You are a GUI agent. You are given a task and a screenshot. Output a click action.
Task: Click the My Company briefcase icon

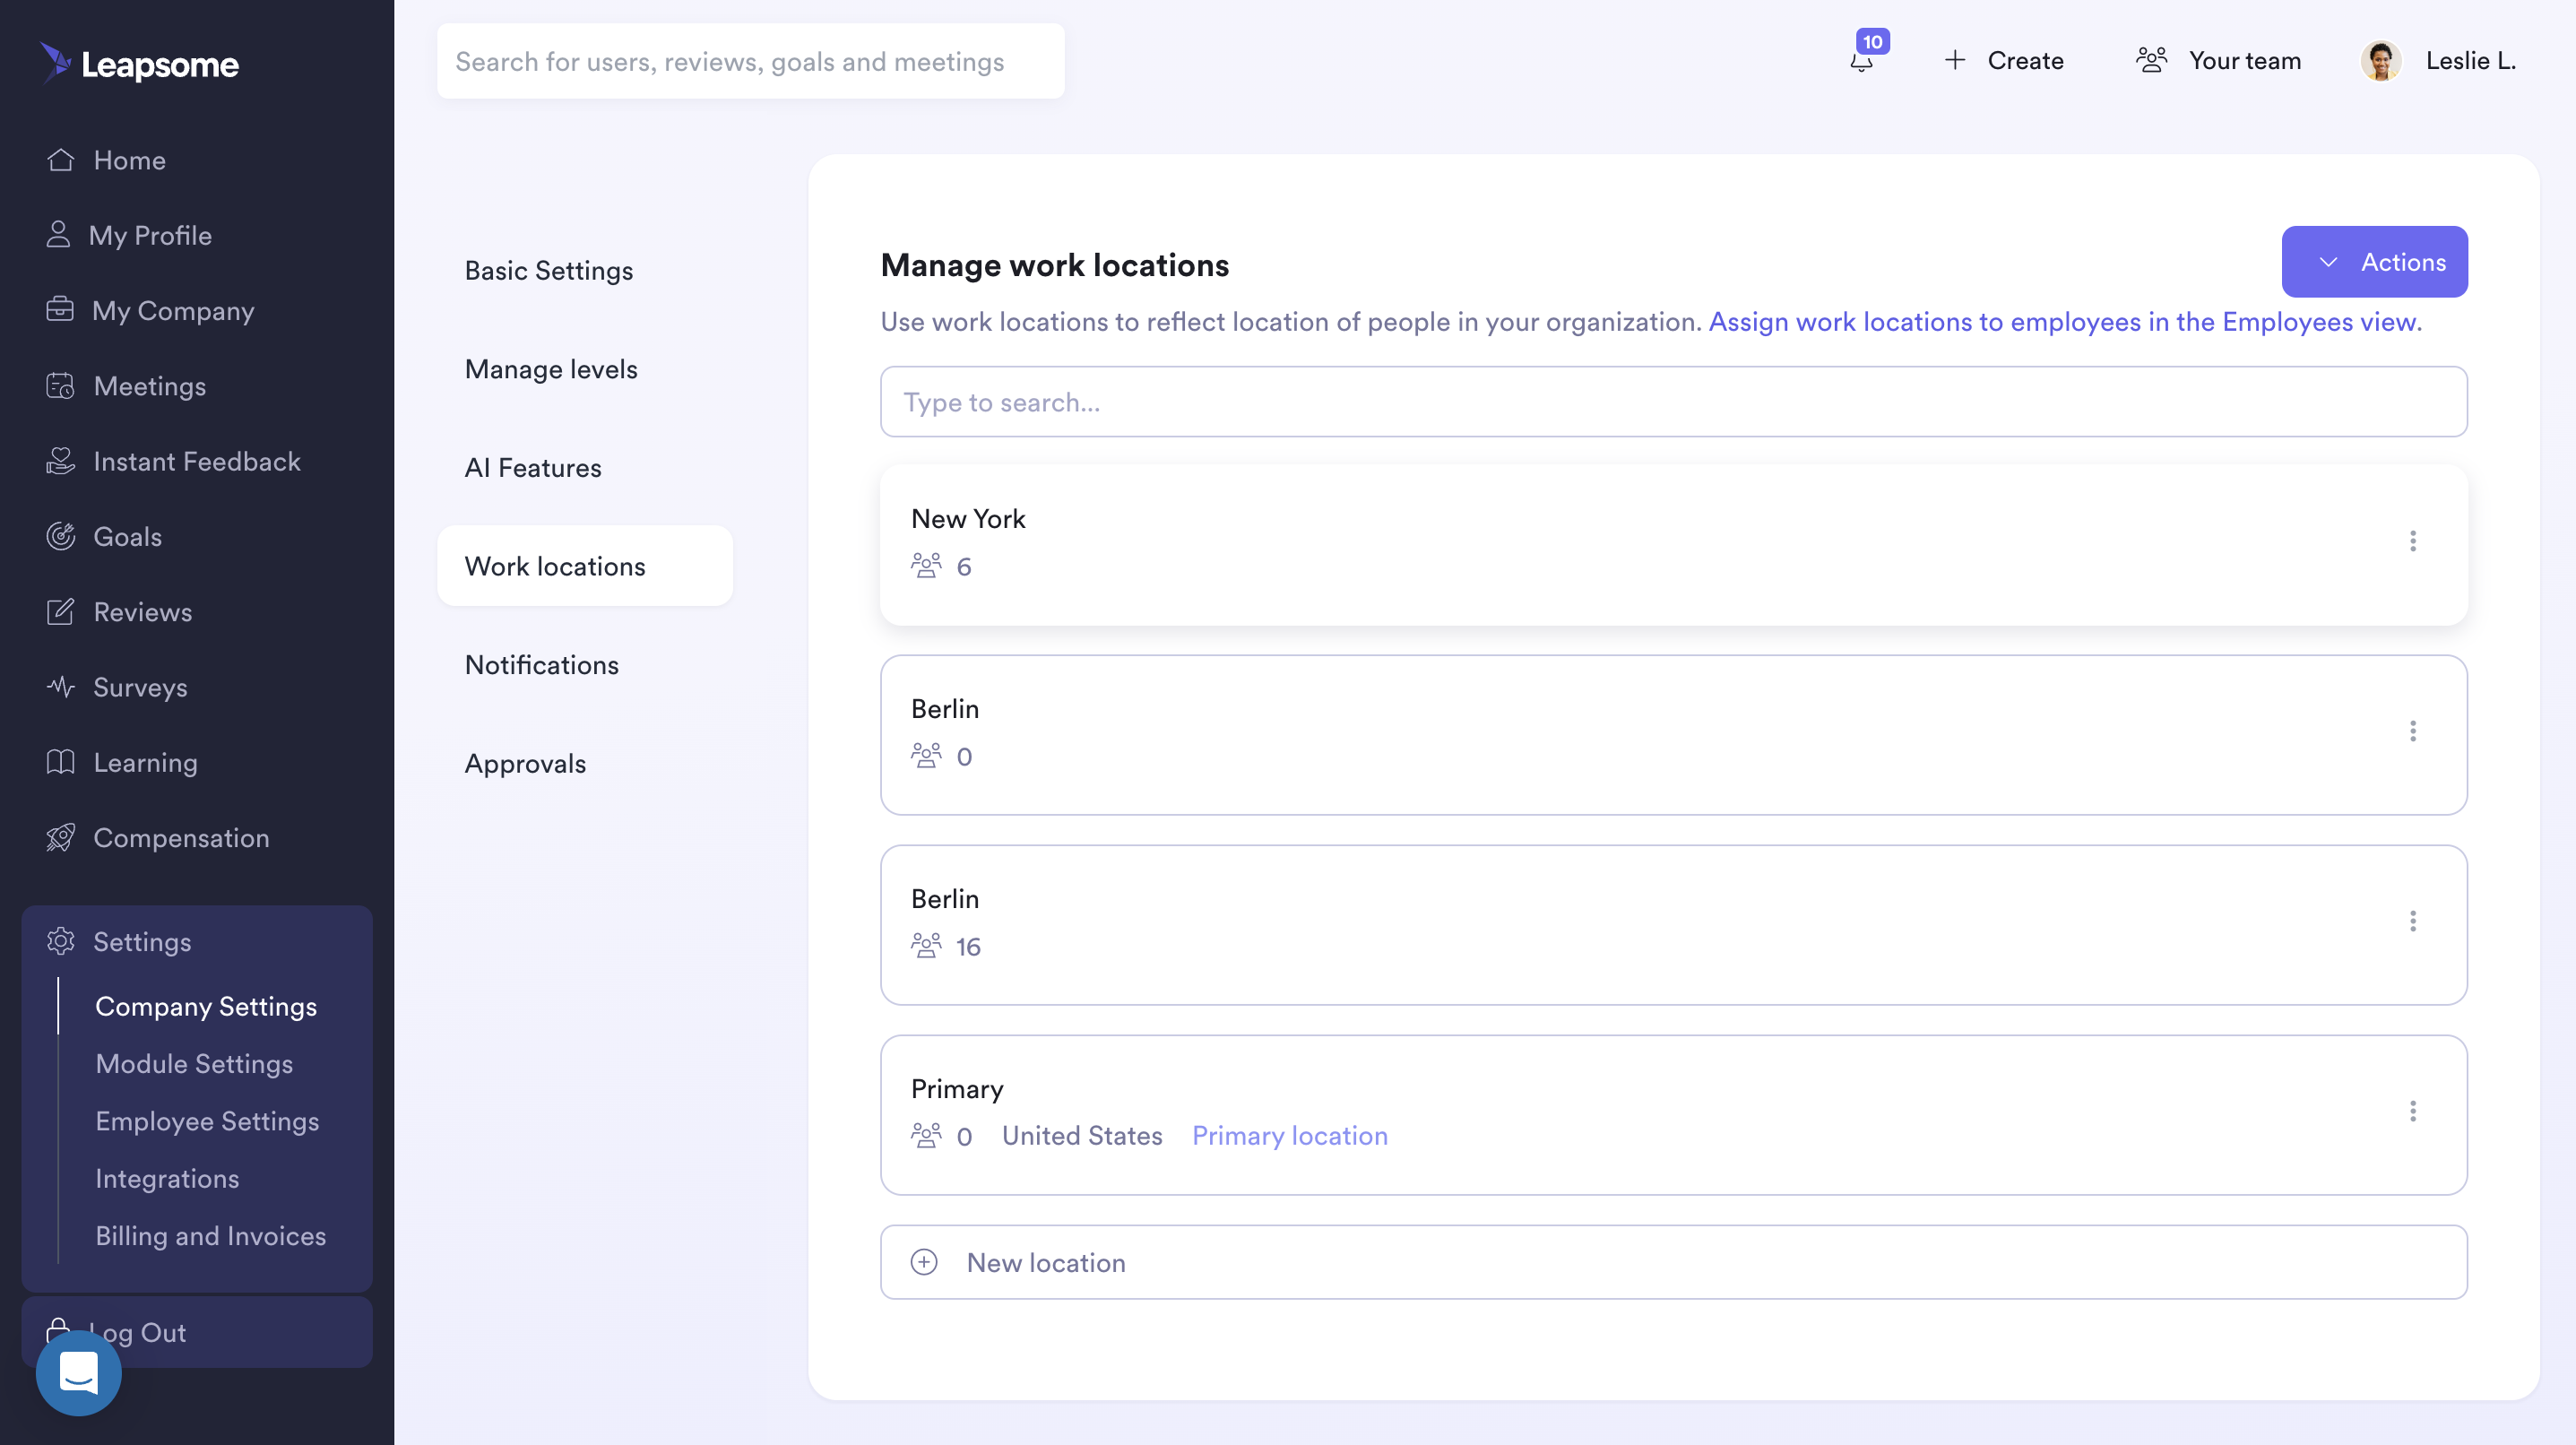pos(60,310)
